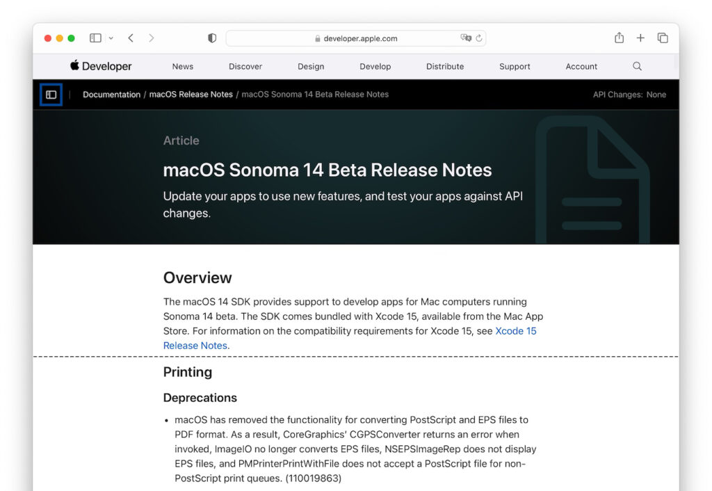Open the macOS Release Notes breadcrumb
This screenshot has width=712, height=491.
[x=191, y=94]
